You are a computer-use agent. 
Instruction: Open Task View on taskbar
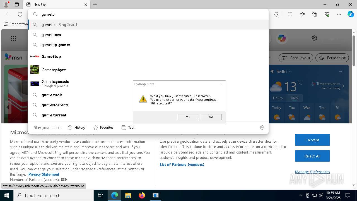(100, 195)
